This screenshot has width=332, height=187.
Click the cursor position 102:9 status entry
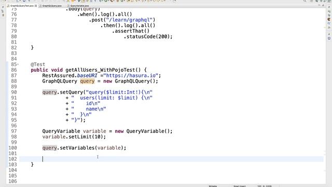click(x=265, y=186)
